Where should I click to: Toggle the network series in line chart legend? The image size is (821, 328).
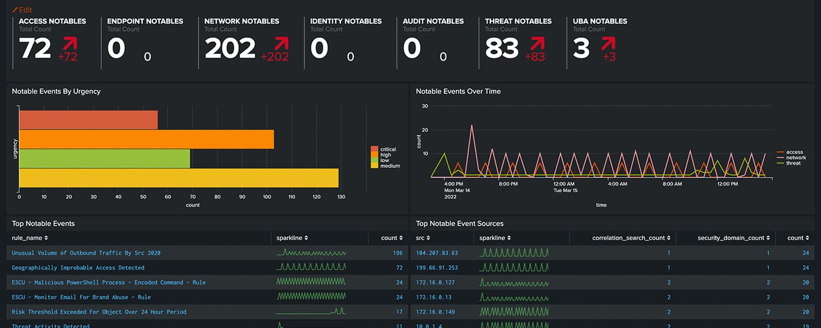pyautogui.click(x=791, y=158)
